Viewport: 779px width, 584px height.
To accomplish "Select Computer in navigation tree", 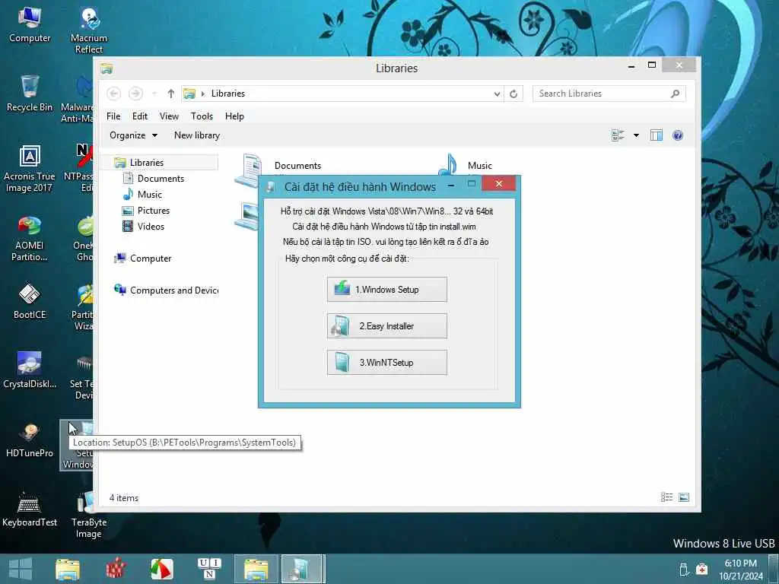I will [x=151, y=259].
